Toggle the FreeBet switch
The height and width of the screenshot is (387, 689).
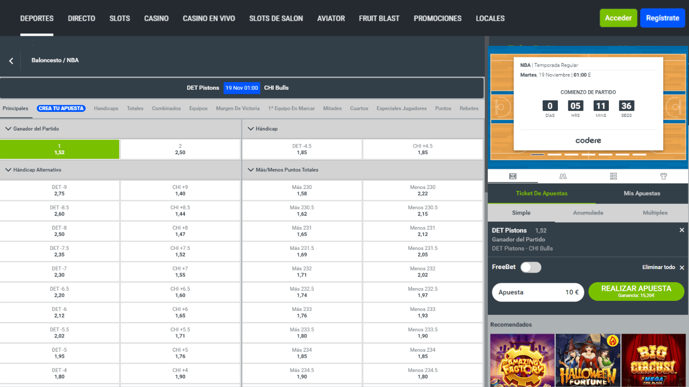pyautogui.click(x=531, y=267)
